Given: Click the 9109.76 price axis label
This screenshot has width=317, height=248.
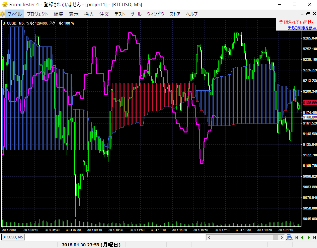Looking at the screenshot, I should pos(310,166).
